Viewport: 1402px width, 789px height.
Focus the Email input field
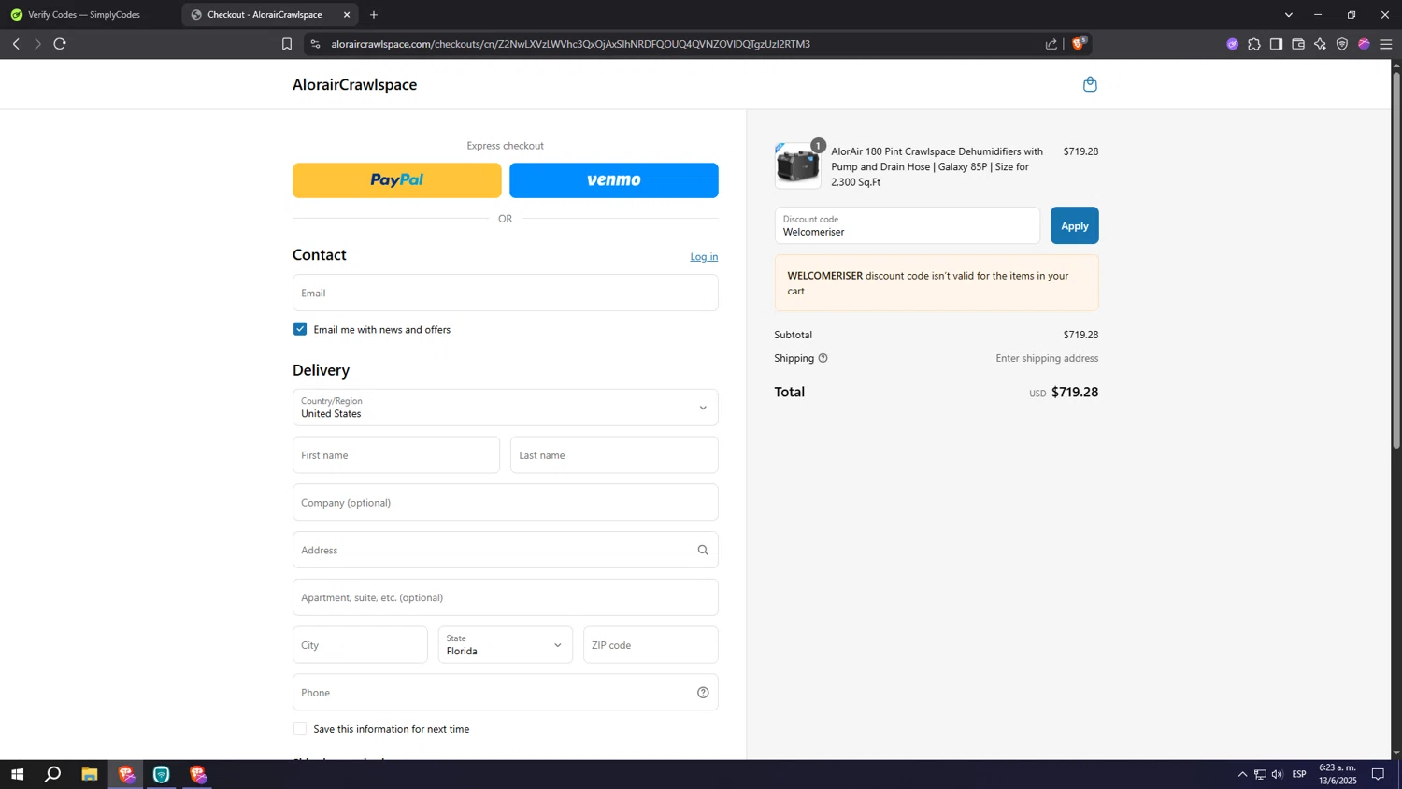coord(505,293)
